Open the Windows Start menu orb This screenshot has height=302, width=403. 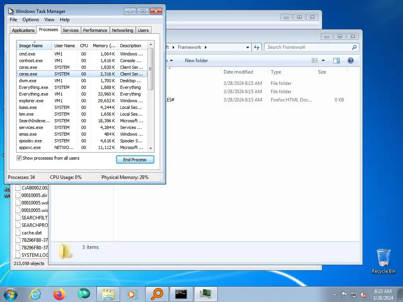coord(11,294)
